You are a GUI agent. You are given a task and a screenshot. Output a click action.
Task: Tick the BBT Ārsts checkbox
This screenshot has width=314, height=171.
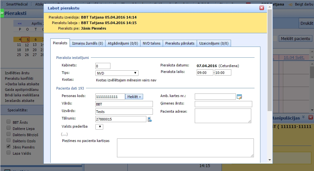(8, 122)
